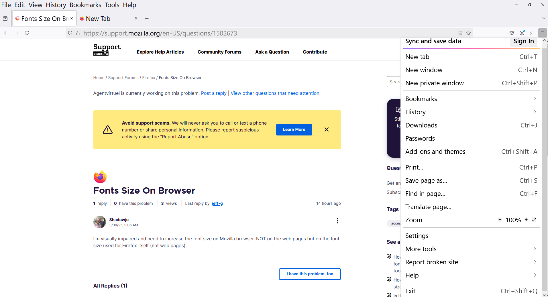The image size is (548, 297).
Task: Open the Firefox View icon beside tabs
Action: [5, 18]
